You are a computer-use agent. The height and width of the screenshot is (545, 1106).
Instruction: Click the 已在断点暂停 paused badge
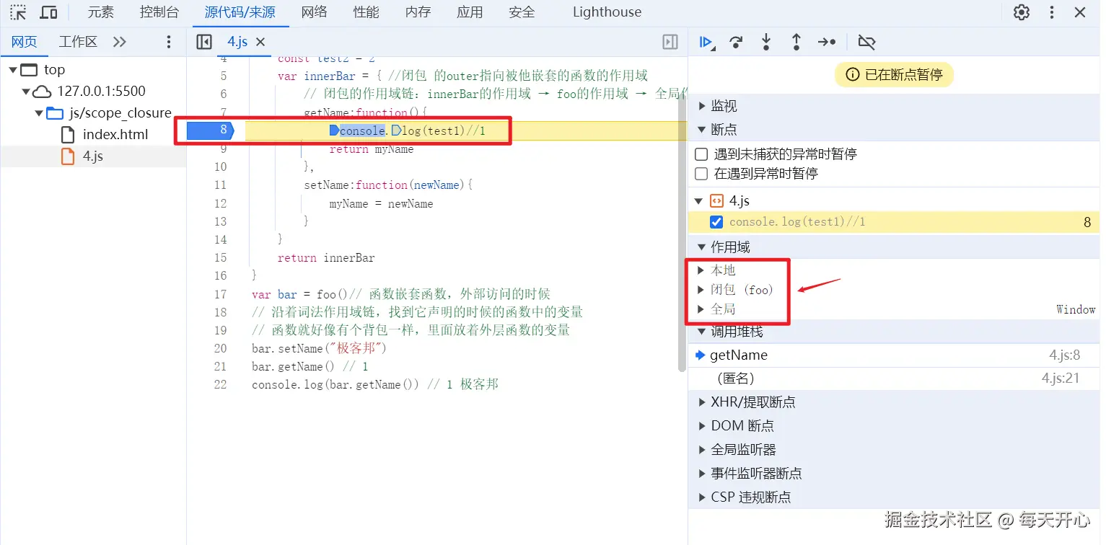(x=894, y=75)
